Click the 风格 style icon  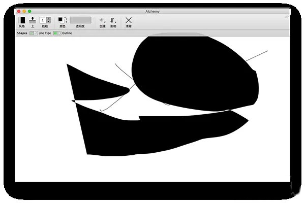(x=22, y=20)
